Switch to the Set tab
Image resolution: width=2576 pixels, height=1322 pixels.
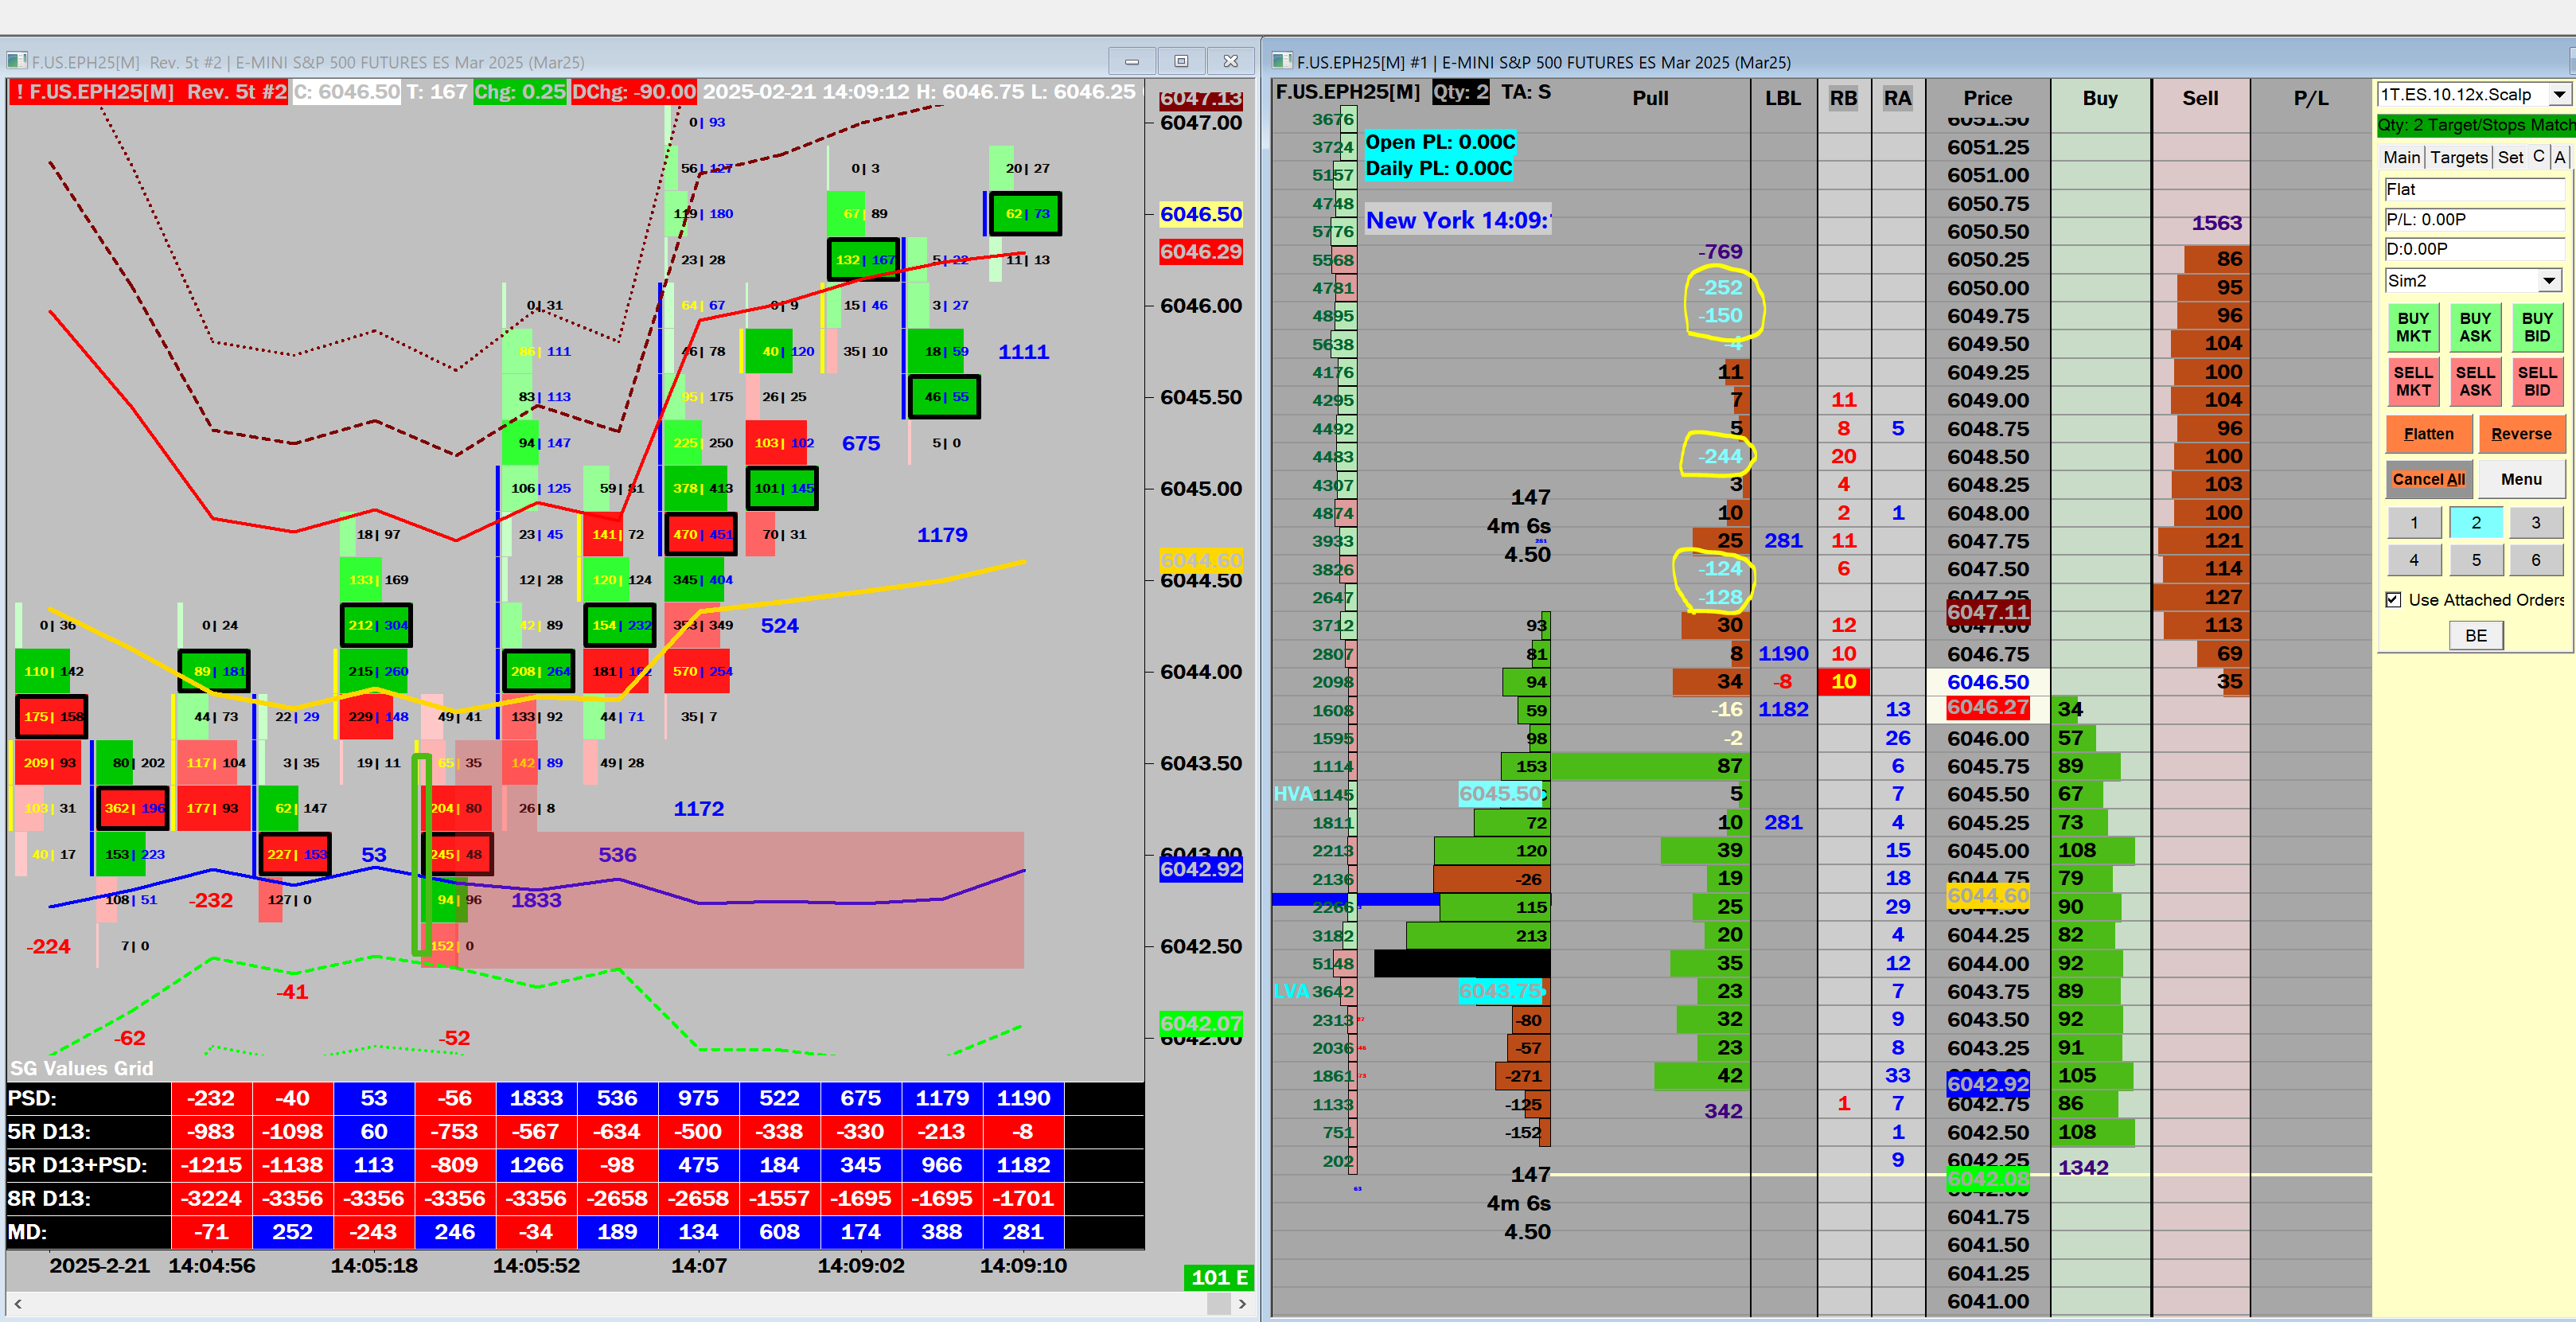[2510, 157]
